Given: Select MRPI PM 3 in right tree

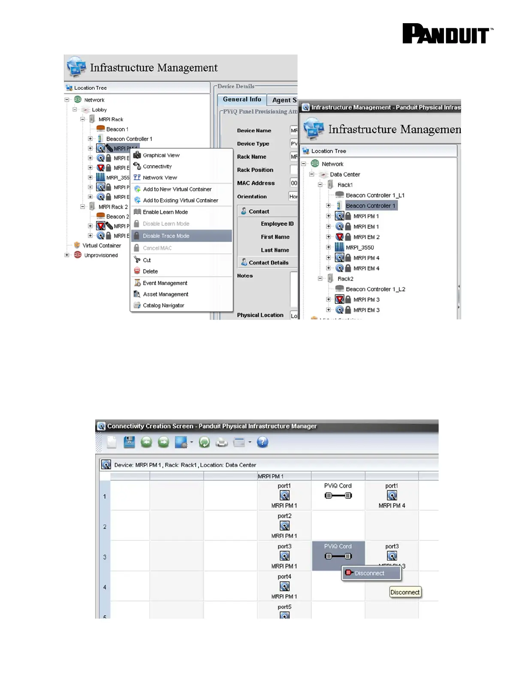Looking at the screenshot, I should pos(366,299).
